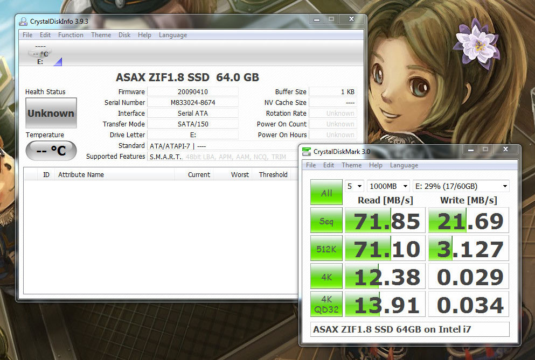Open Help menu in CrystalDiskInfo
Viewport: 535px width, 360px height.
(144, 35)
